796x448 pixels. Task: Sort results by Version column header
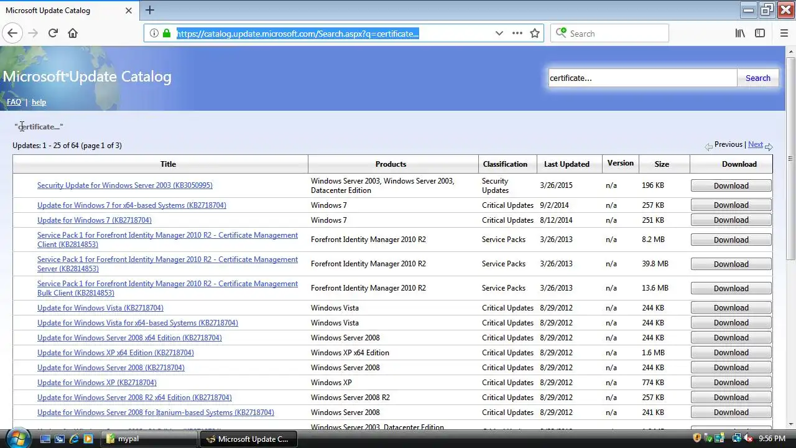pyautogui.click(x=620, y=163)
